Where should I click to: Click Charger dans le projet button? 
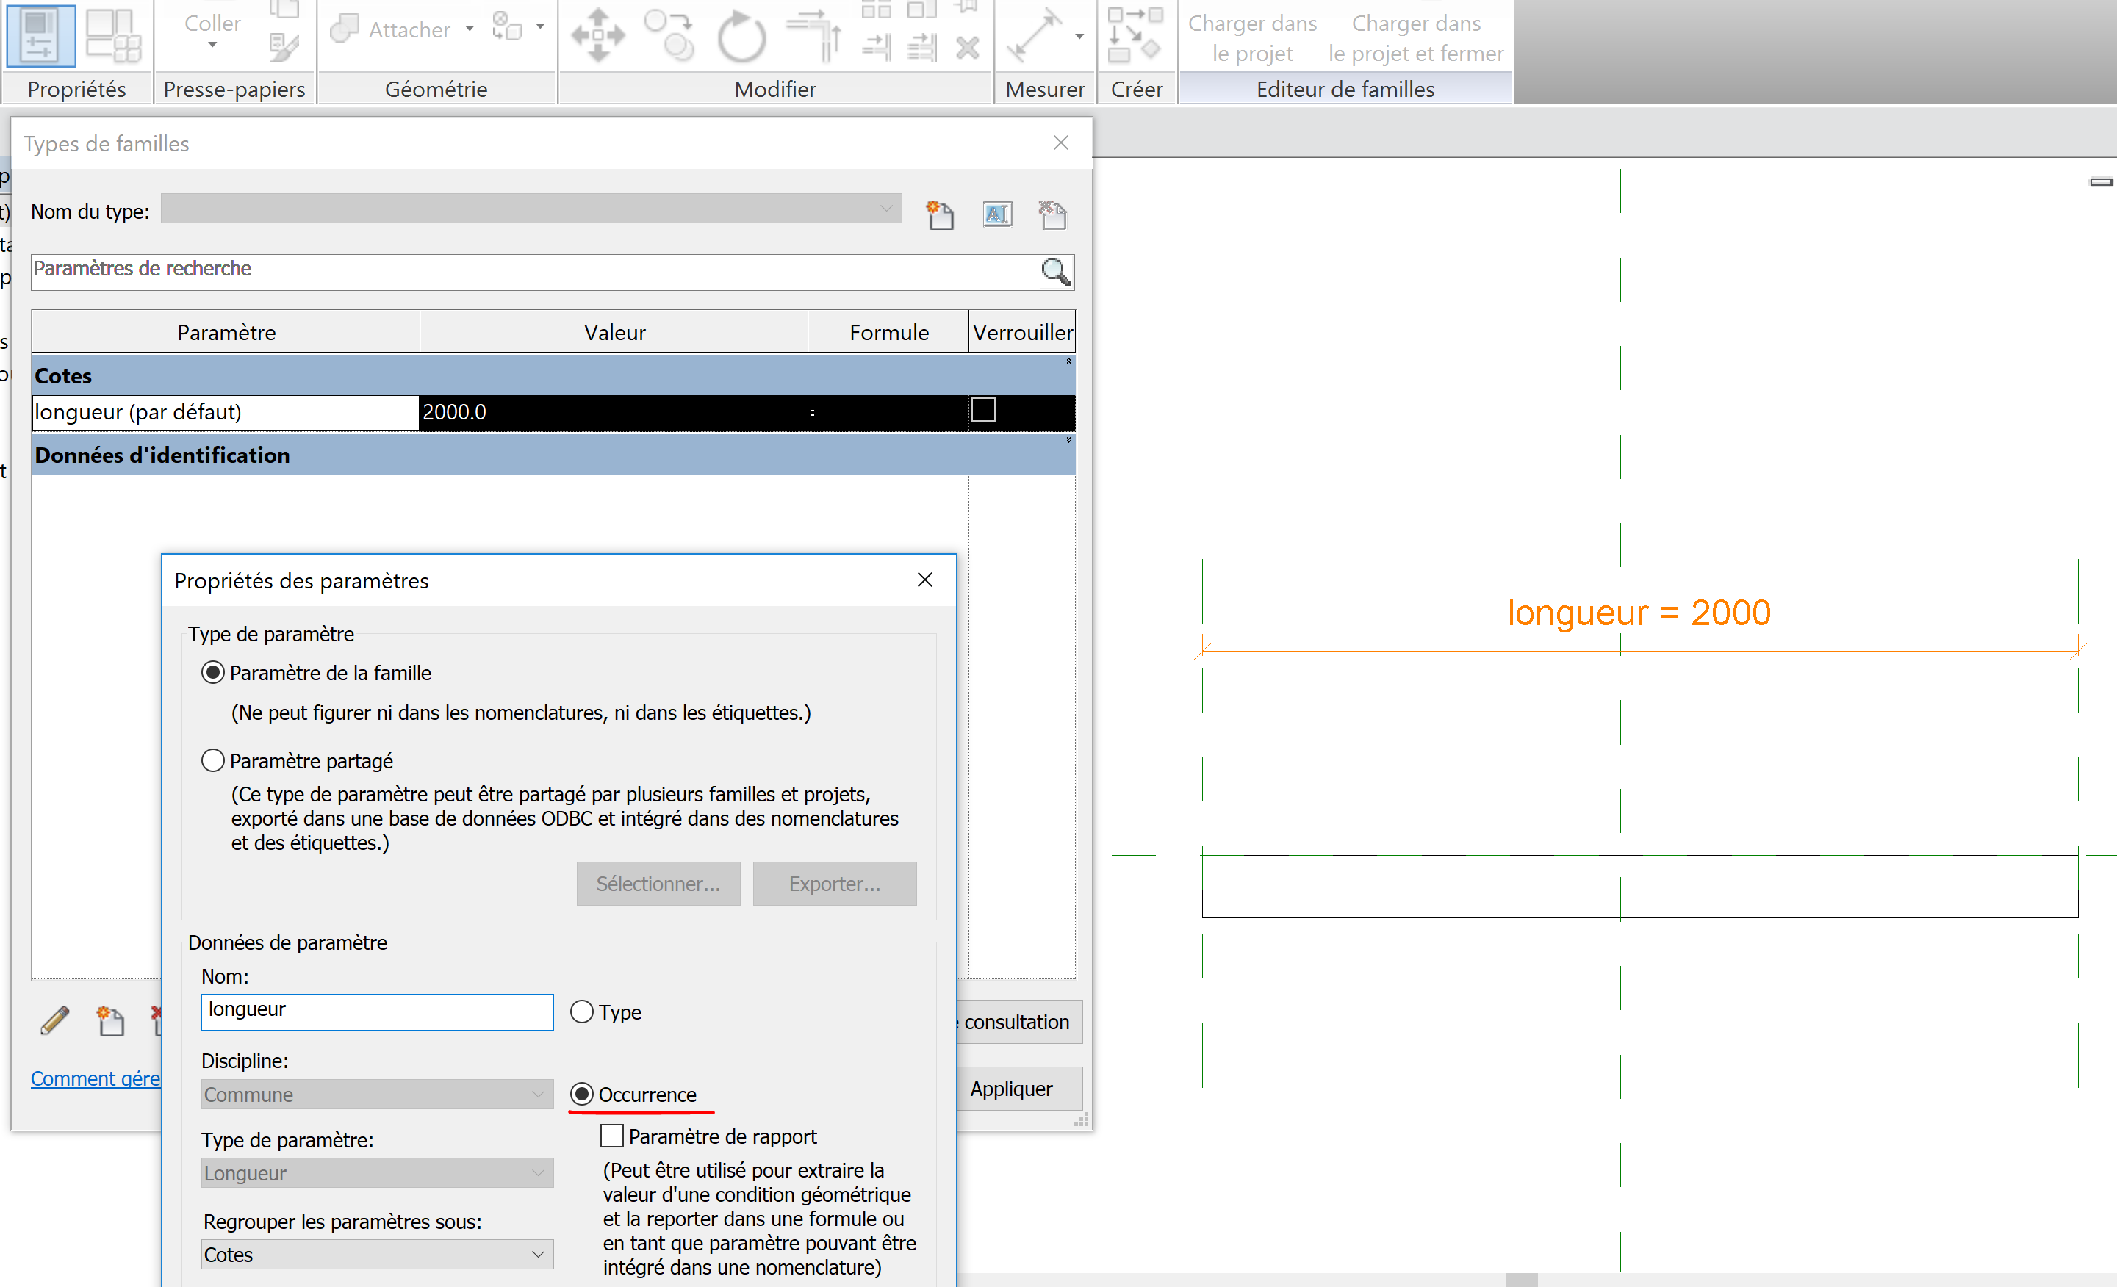click(x=1252, y=37)
